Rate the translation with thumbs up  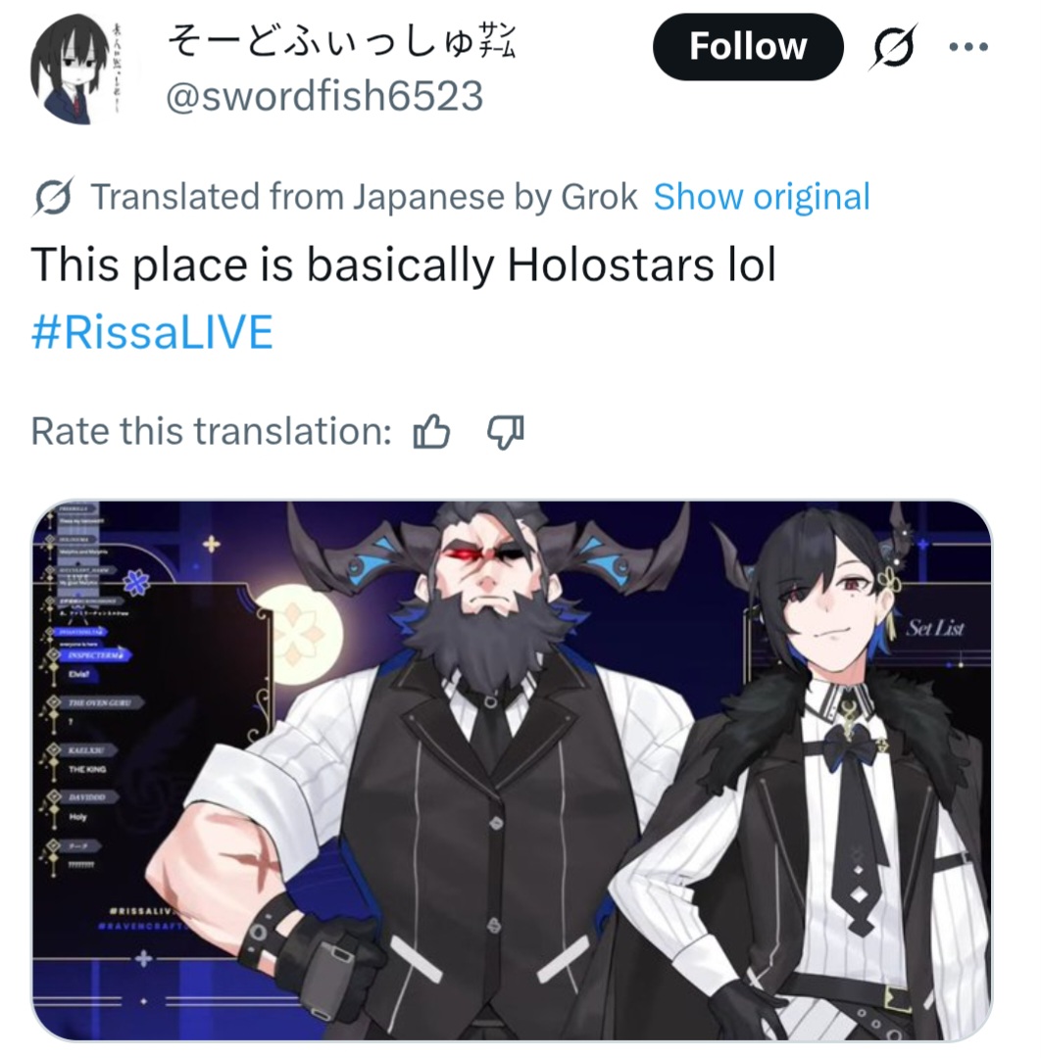(x=431, y=431)
